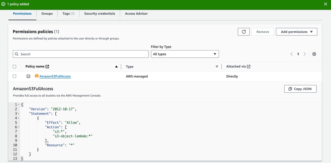Open the Add permissions dropdown

297,32
